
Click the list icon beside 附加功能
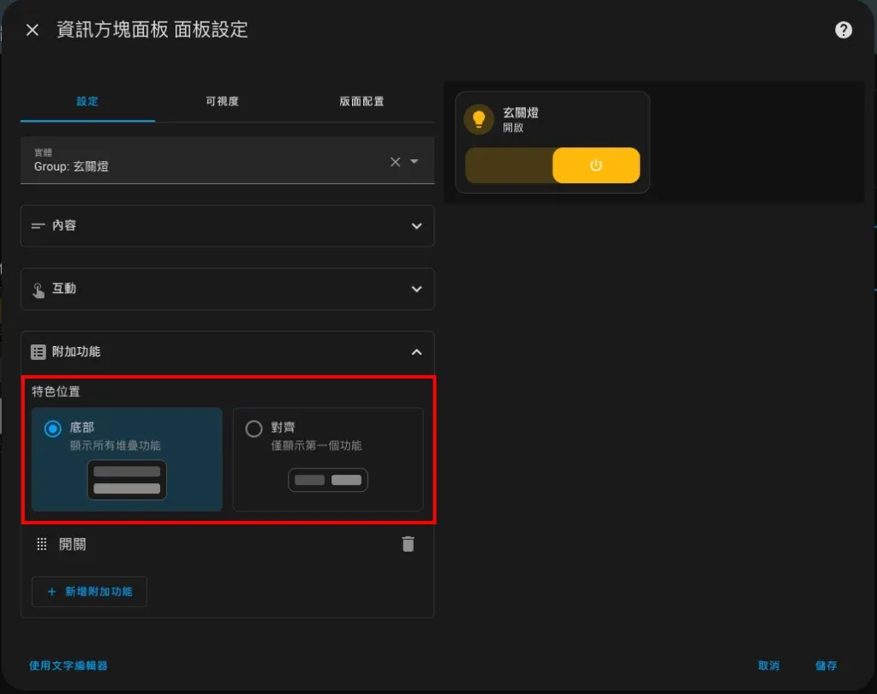point(39,351)
